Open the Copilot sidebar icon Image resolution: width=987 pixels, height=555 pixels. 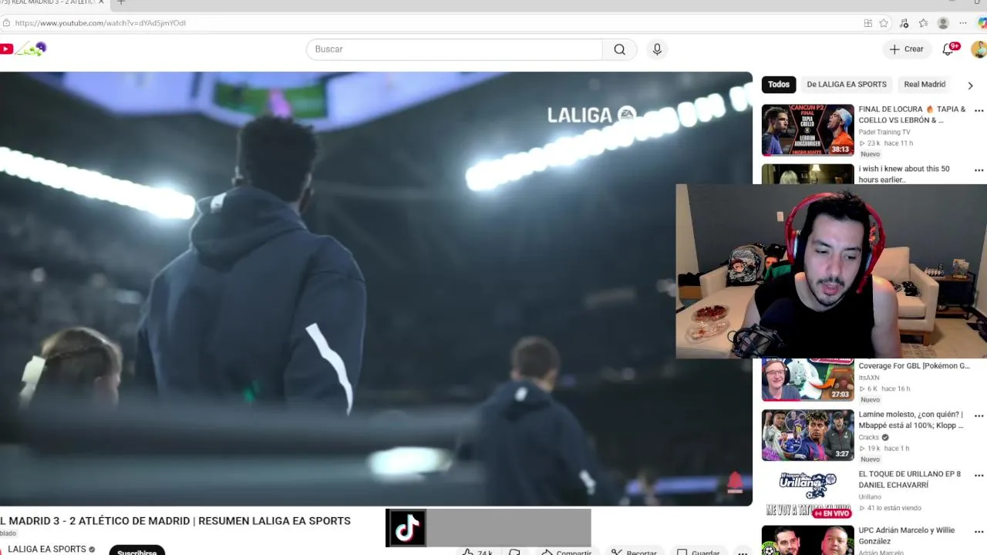coord(982,23)
